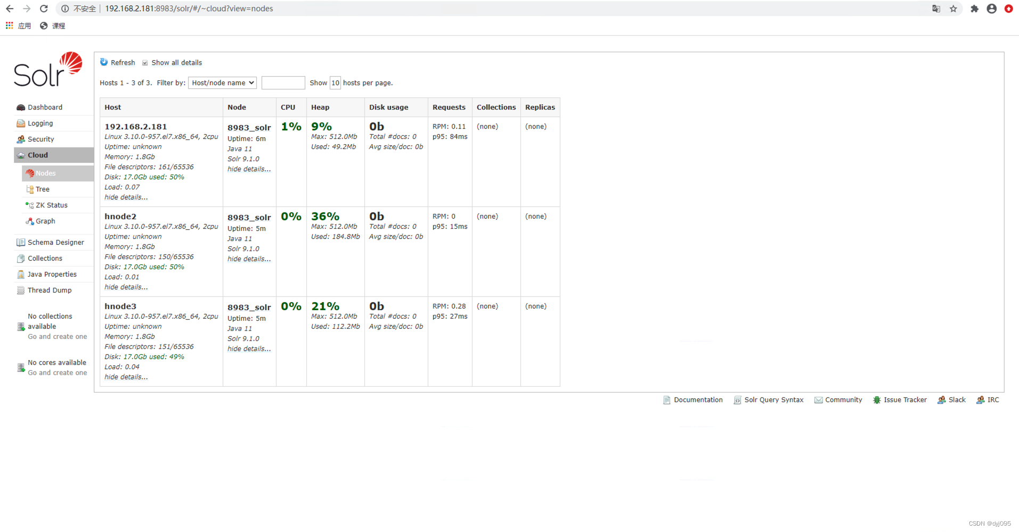Open Thread Dump
This screenshot has width=1019, height=532.
[x=50, y=290]
